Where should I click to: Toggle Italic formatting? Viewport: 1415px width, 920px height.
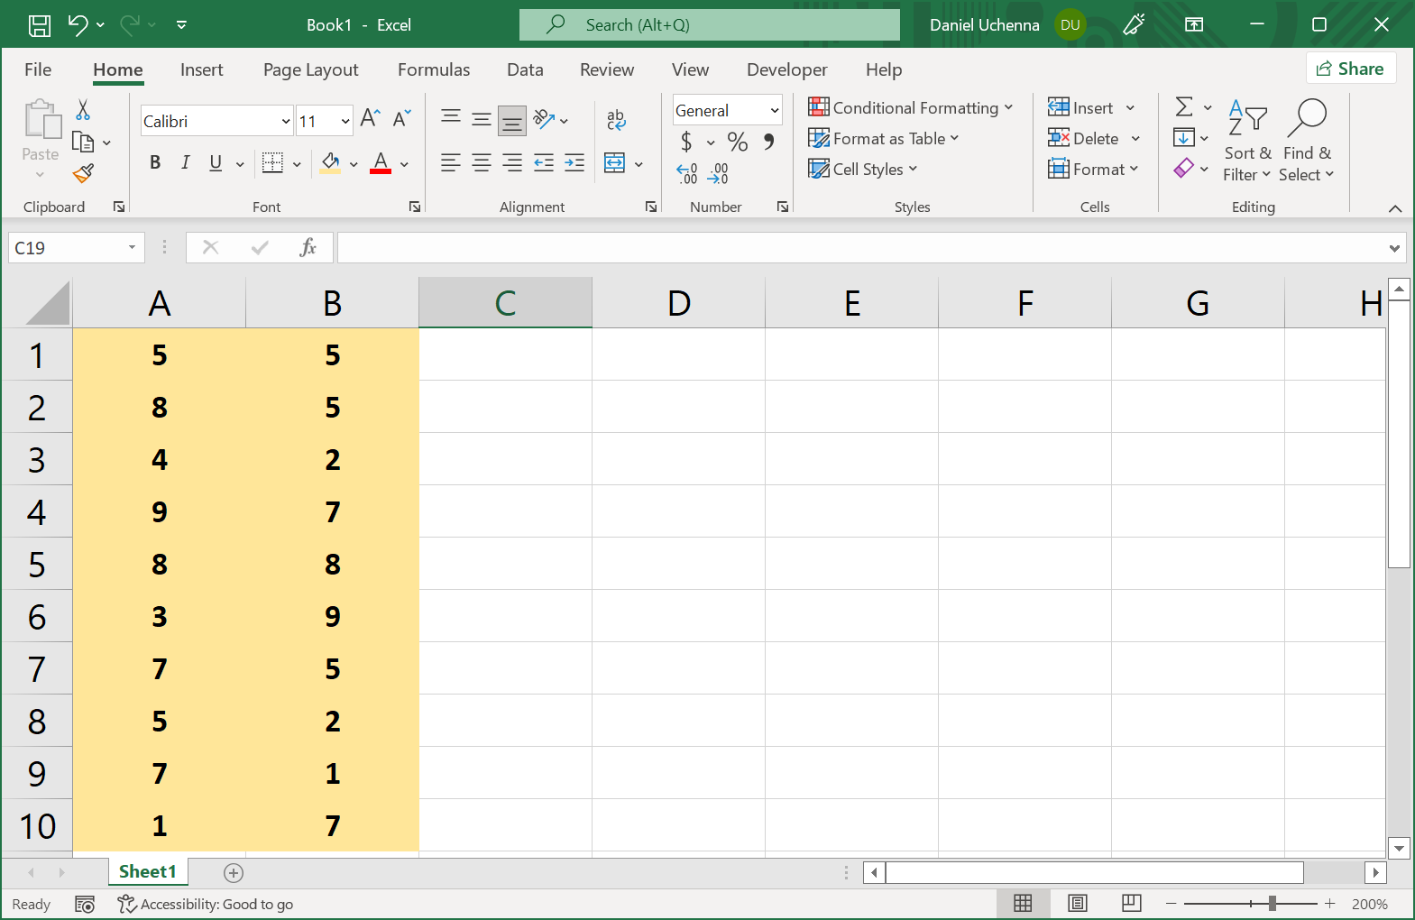pyautogui.click(x=185, y=162)
